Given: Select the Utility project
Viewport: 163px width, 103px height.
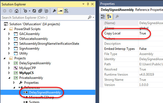Looking at the screenshot, I should pos(23,53).
